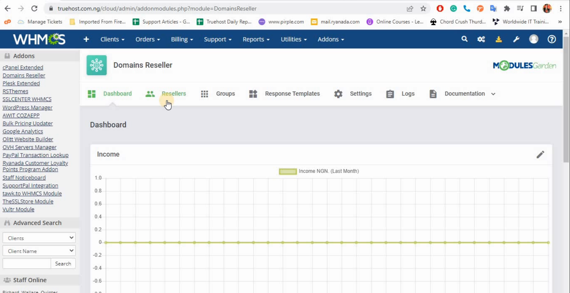This screenshot has height=293, width=570.
Task: Open the browser extensions puzzle icon
Action: pos(507,9)
